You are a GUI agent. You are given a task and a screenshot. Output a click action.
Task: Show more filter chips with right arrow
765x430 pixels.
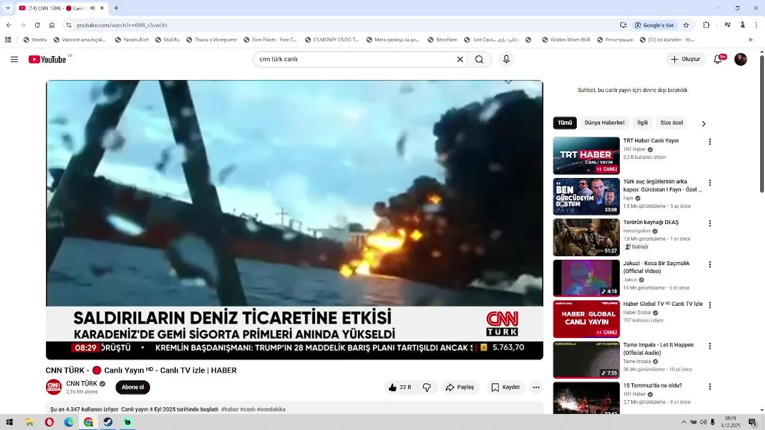(x=703, y=124)
